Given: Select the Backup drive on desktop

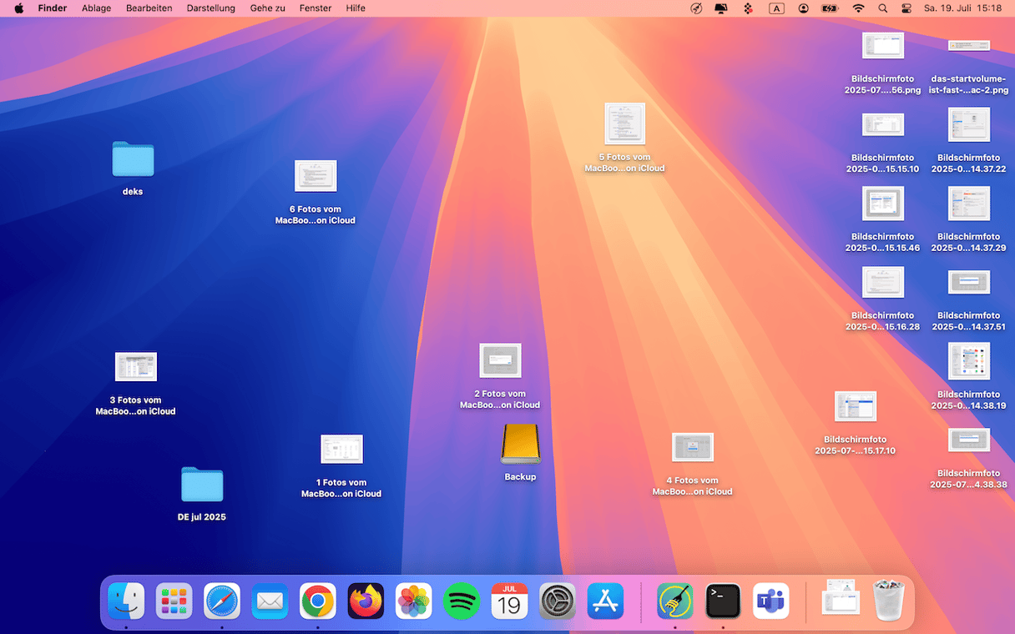Looking at the screenshot, I should click(520, 445).
